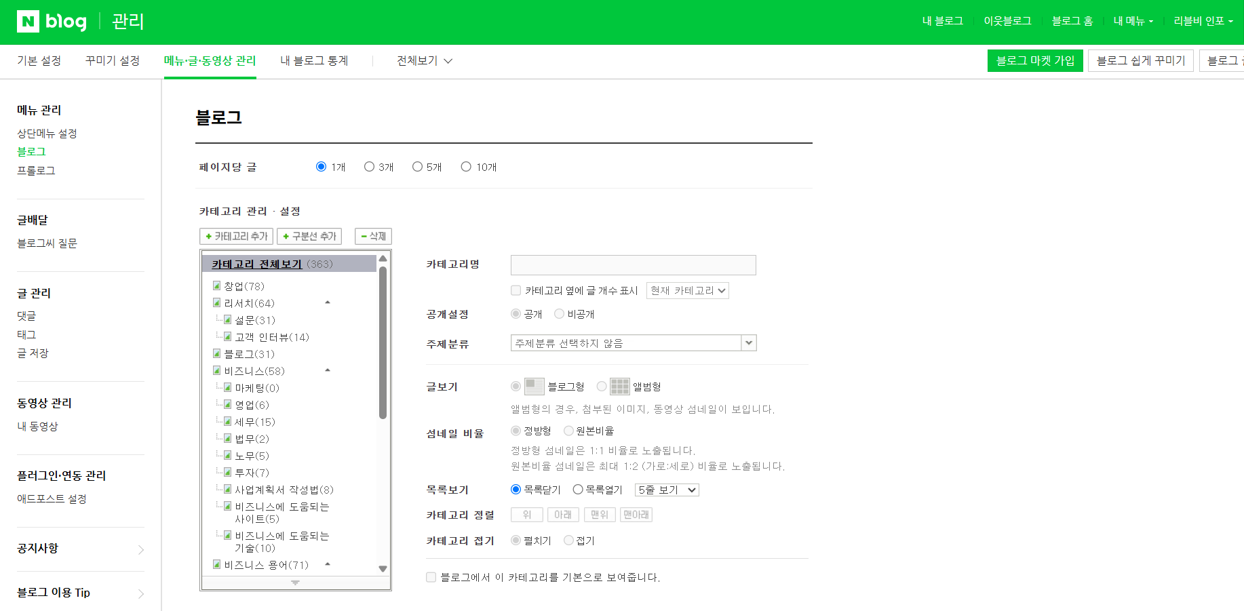Screen dimensions: 1244x611
Task: Select the 앨범형 grid view icon
Action: 619,385
